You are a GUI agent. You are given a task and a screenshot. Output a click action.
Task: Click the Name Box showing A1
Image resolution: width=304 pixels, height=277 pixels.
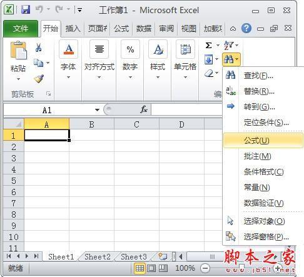(47, 110)
